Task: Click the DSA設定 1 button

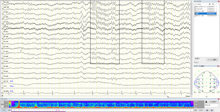Action: tap(214, 102)
